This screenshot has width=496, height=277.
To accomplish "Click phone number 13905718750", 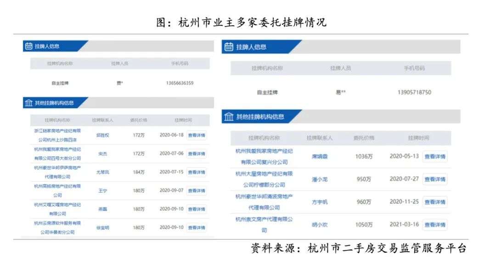I will [414, 92].
